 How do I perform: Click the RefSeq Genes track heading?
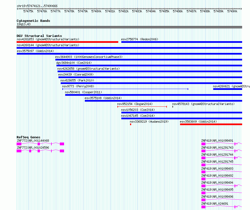(x=28, y=137)
